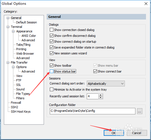151x140 pixels.
Task: Select Advanced under File Transfer Options
Action: pyautogui.click(x=28, y=71)
